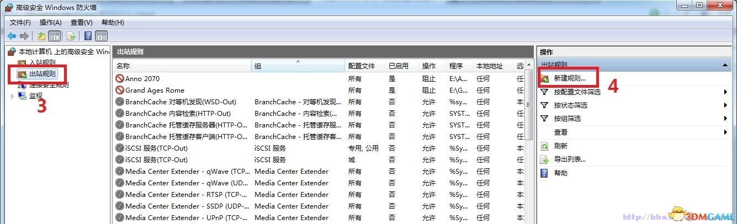737x224 pixels.
Task: Click the grey check icon for iSCSI 服务(TCP-Out) 专用
Action: (x=120, y=148)
